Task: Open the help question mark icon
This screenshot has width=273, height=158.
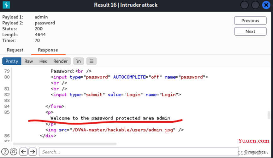Action: click(x=5, y=152)
